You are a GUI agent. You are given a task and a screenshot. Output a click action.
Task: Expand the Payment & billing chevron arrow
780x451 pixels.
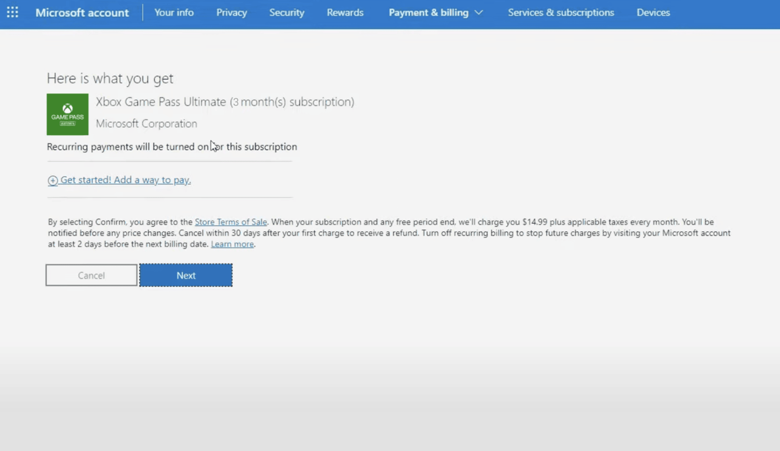[x=479, y=13]
